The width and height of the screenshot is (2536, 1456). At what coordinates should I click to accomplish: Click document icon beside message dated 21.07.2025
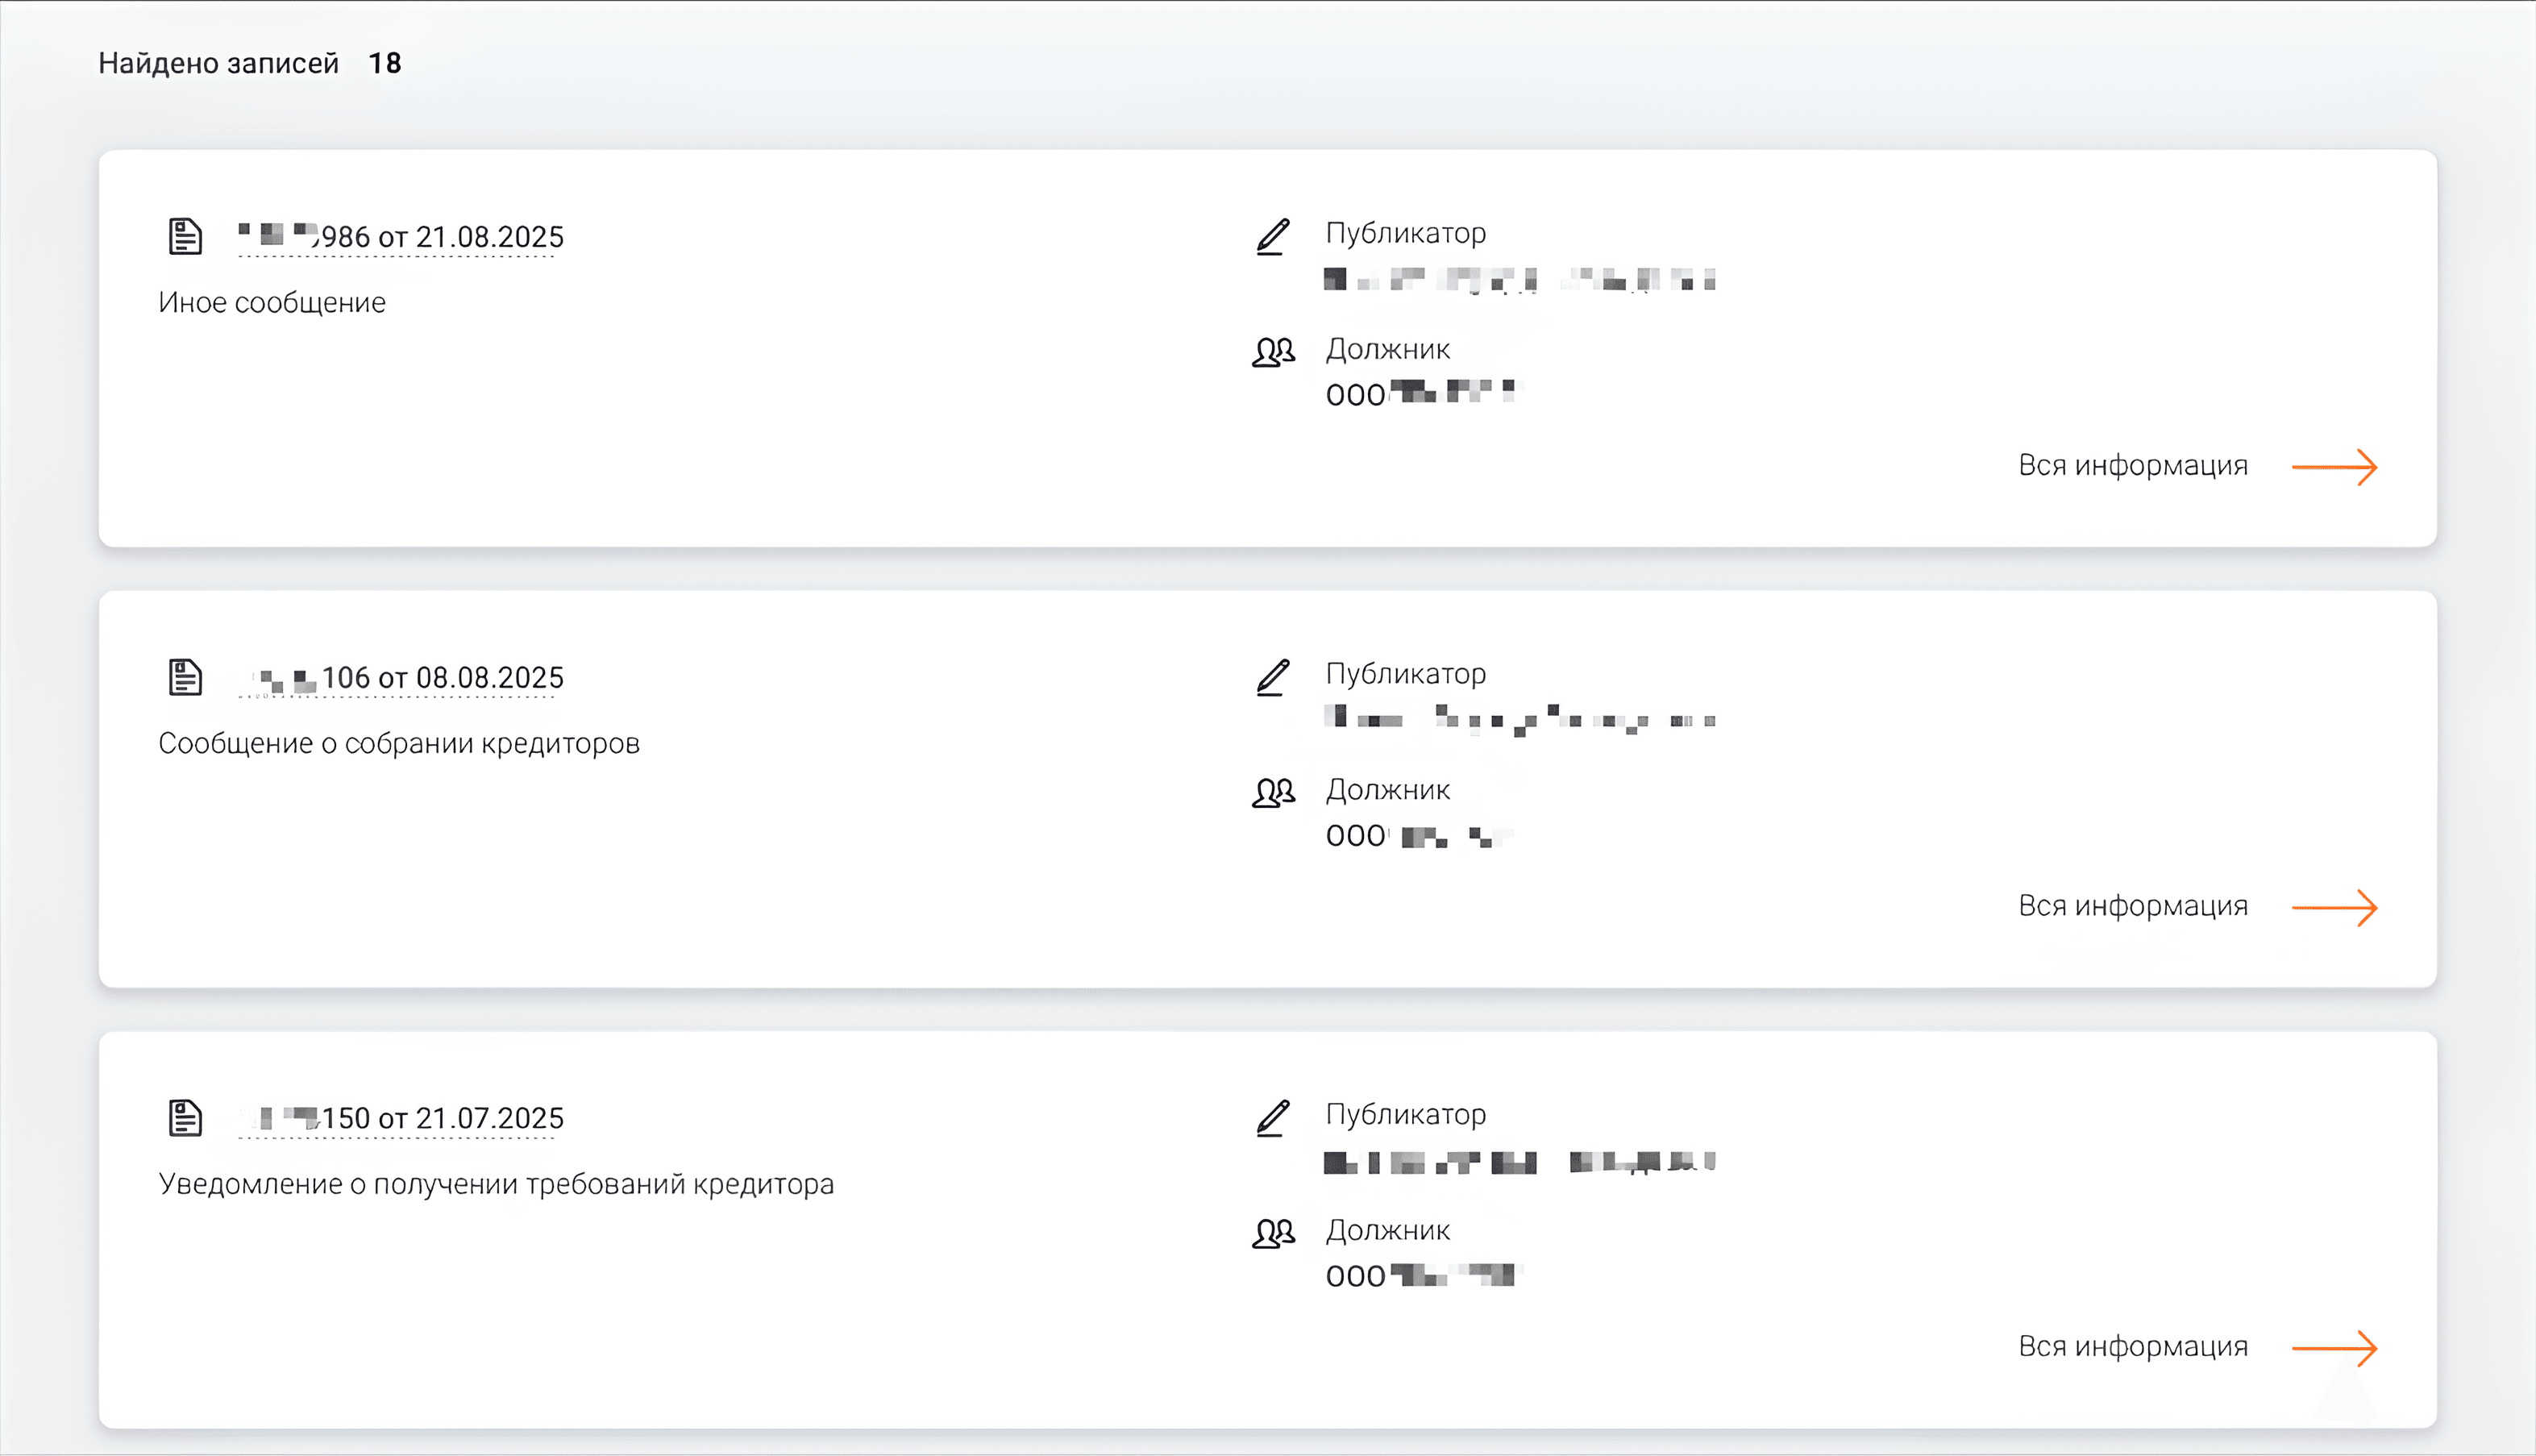185,1118
